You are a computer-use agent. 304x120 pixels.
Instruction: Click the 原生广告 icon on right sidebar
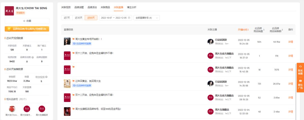(x=300, y=81)
